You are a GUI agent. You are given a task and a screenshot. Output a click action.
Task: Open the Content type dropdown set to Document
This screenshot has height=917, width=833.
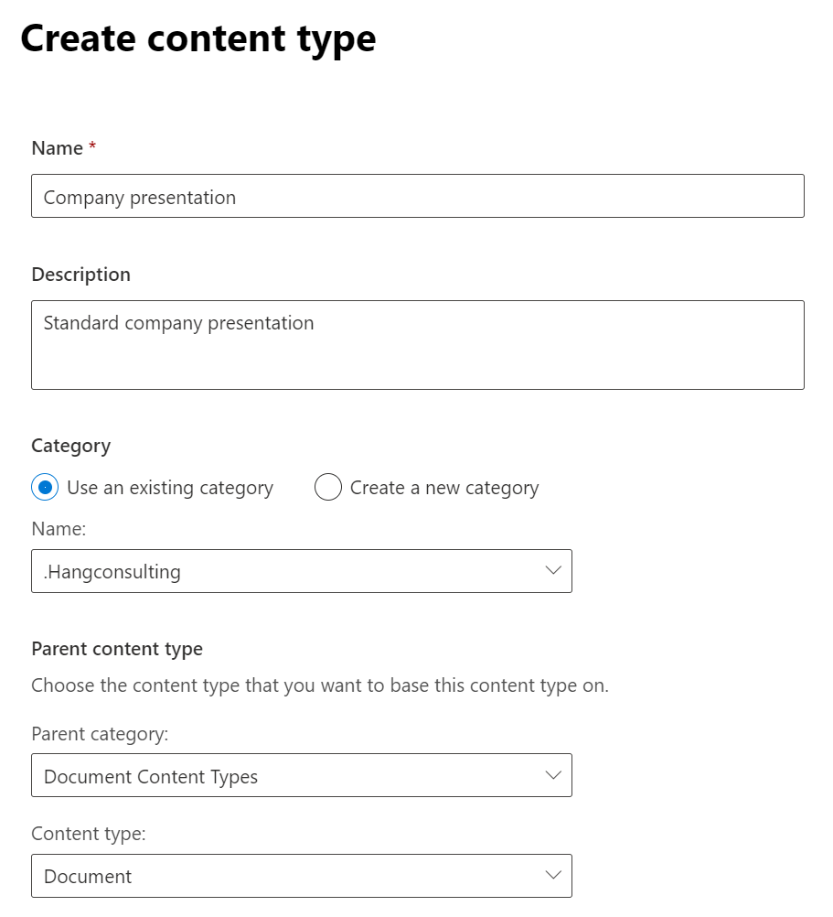click(302, 876)
